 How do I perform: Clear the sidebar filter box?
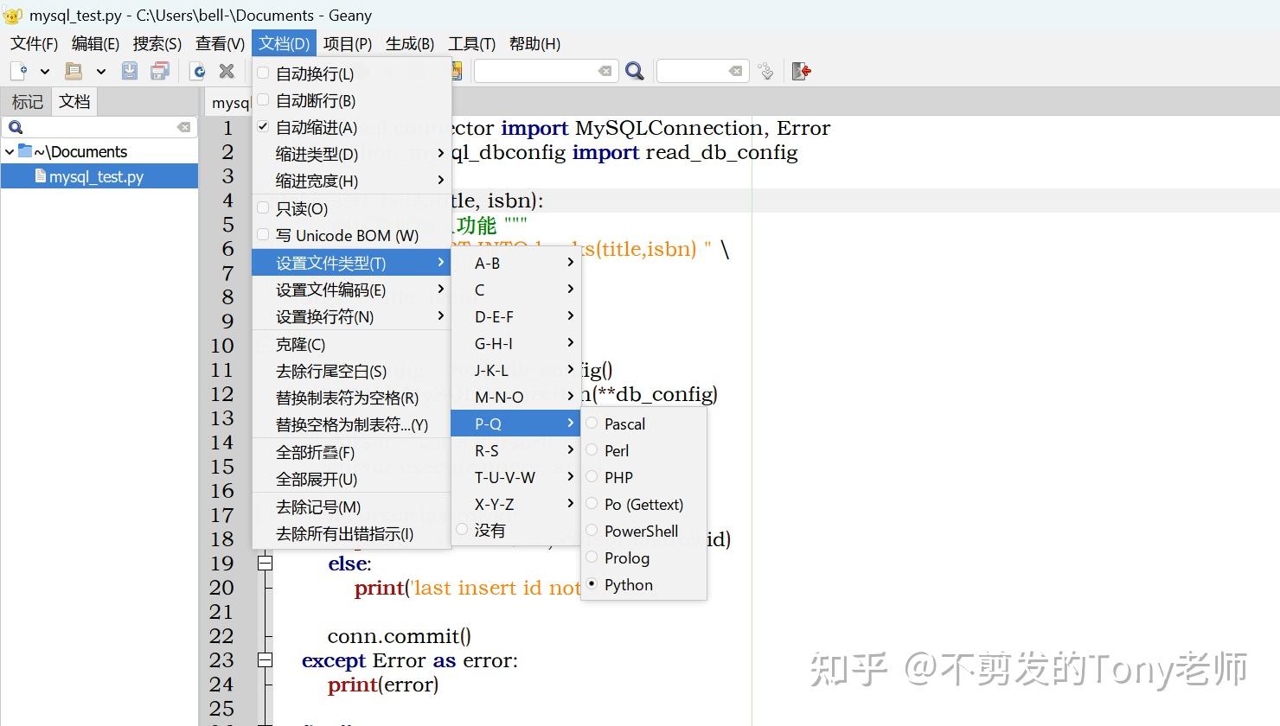[x=183, y=127]
